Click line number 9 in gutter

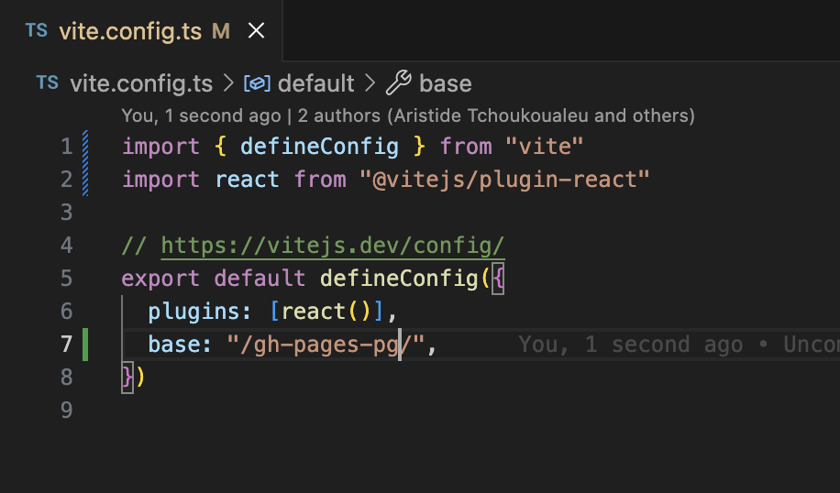(66, 410)
